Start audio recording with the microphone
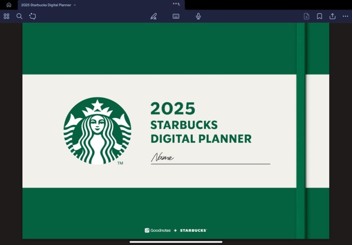Image resolution: width=352 pixels, height=245 pixels. pos(198,16)
